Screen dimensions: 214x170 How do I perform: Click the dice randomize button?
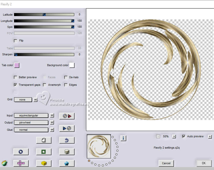[67, 152]
